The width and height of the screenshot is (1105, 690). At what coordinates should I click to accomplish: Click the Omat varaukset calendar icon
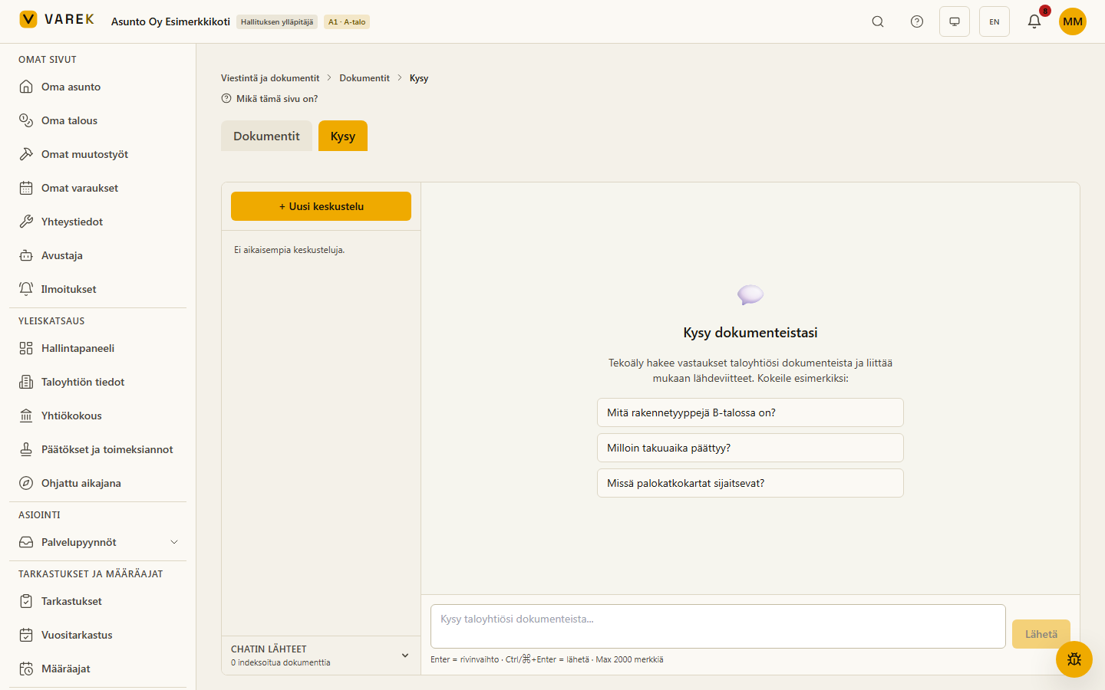tap(26, 188)
